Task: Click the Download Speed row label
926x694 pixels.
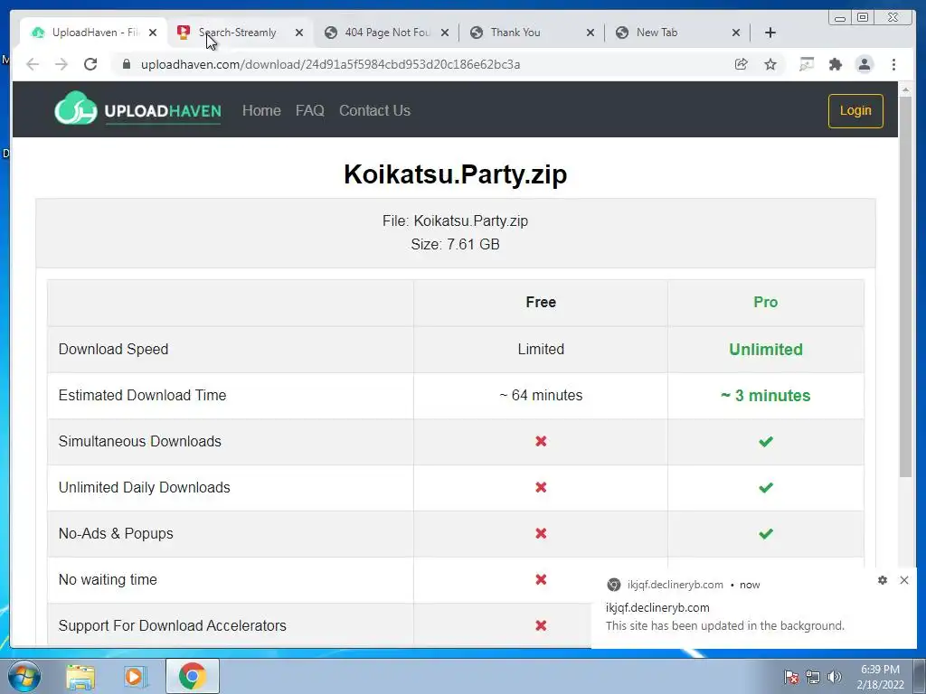Action: click(x=113, y=350)
